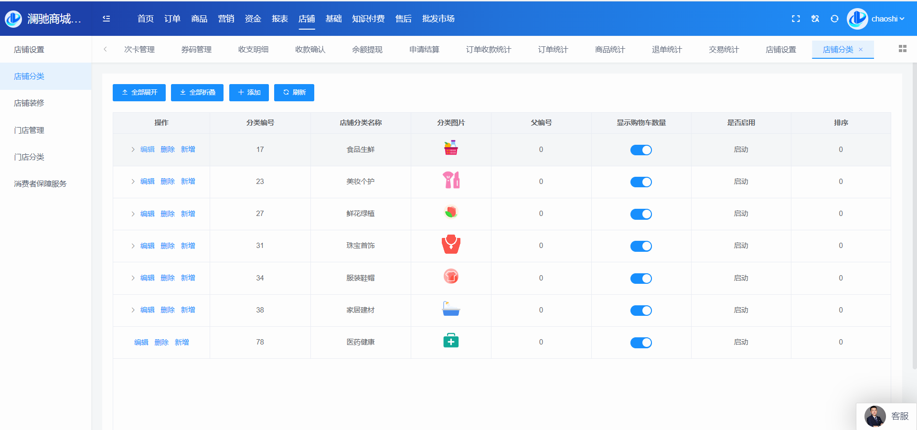Image resolution: width=917 pixels, height=430 pixels.
Task: Toggle cart quantity switch for 医药健康
Action: (x=640, y=343)
